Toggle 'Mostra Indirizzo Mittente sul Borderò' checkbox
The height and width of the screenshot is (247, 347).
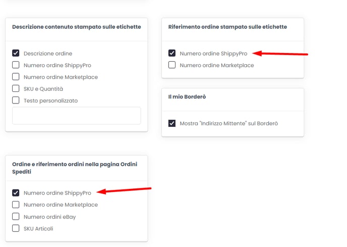pyautogui.click(x=172, y=123)
